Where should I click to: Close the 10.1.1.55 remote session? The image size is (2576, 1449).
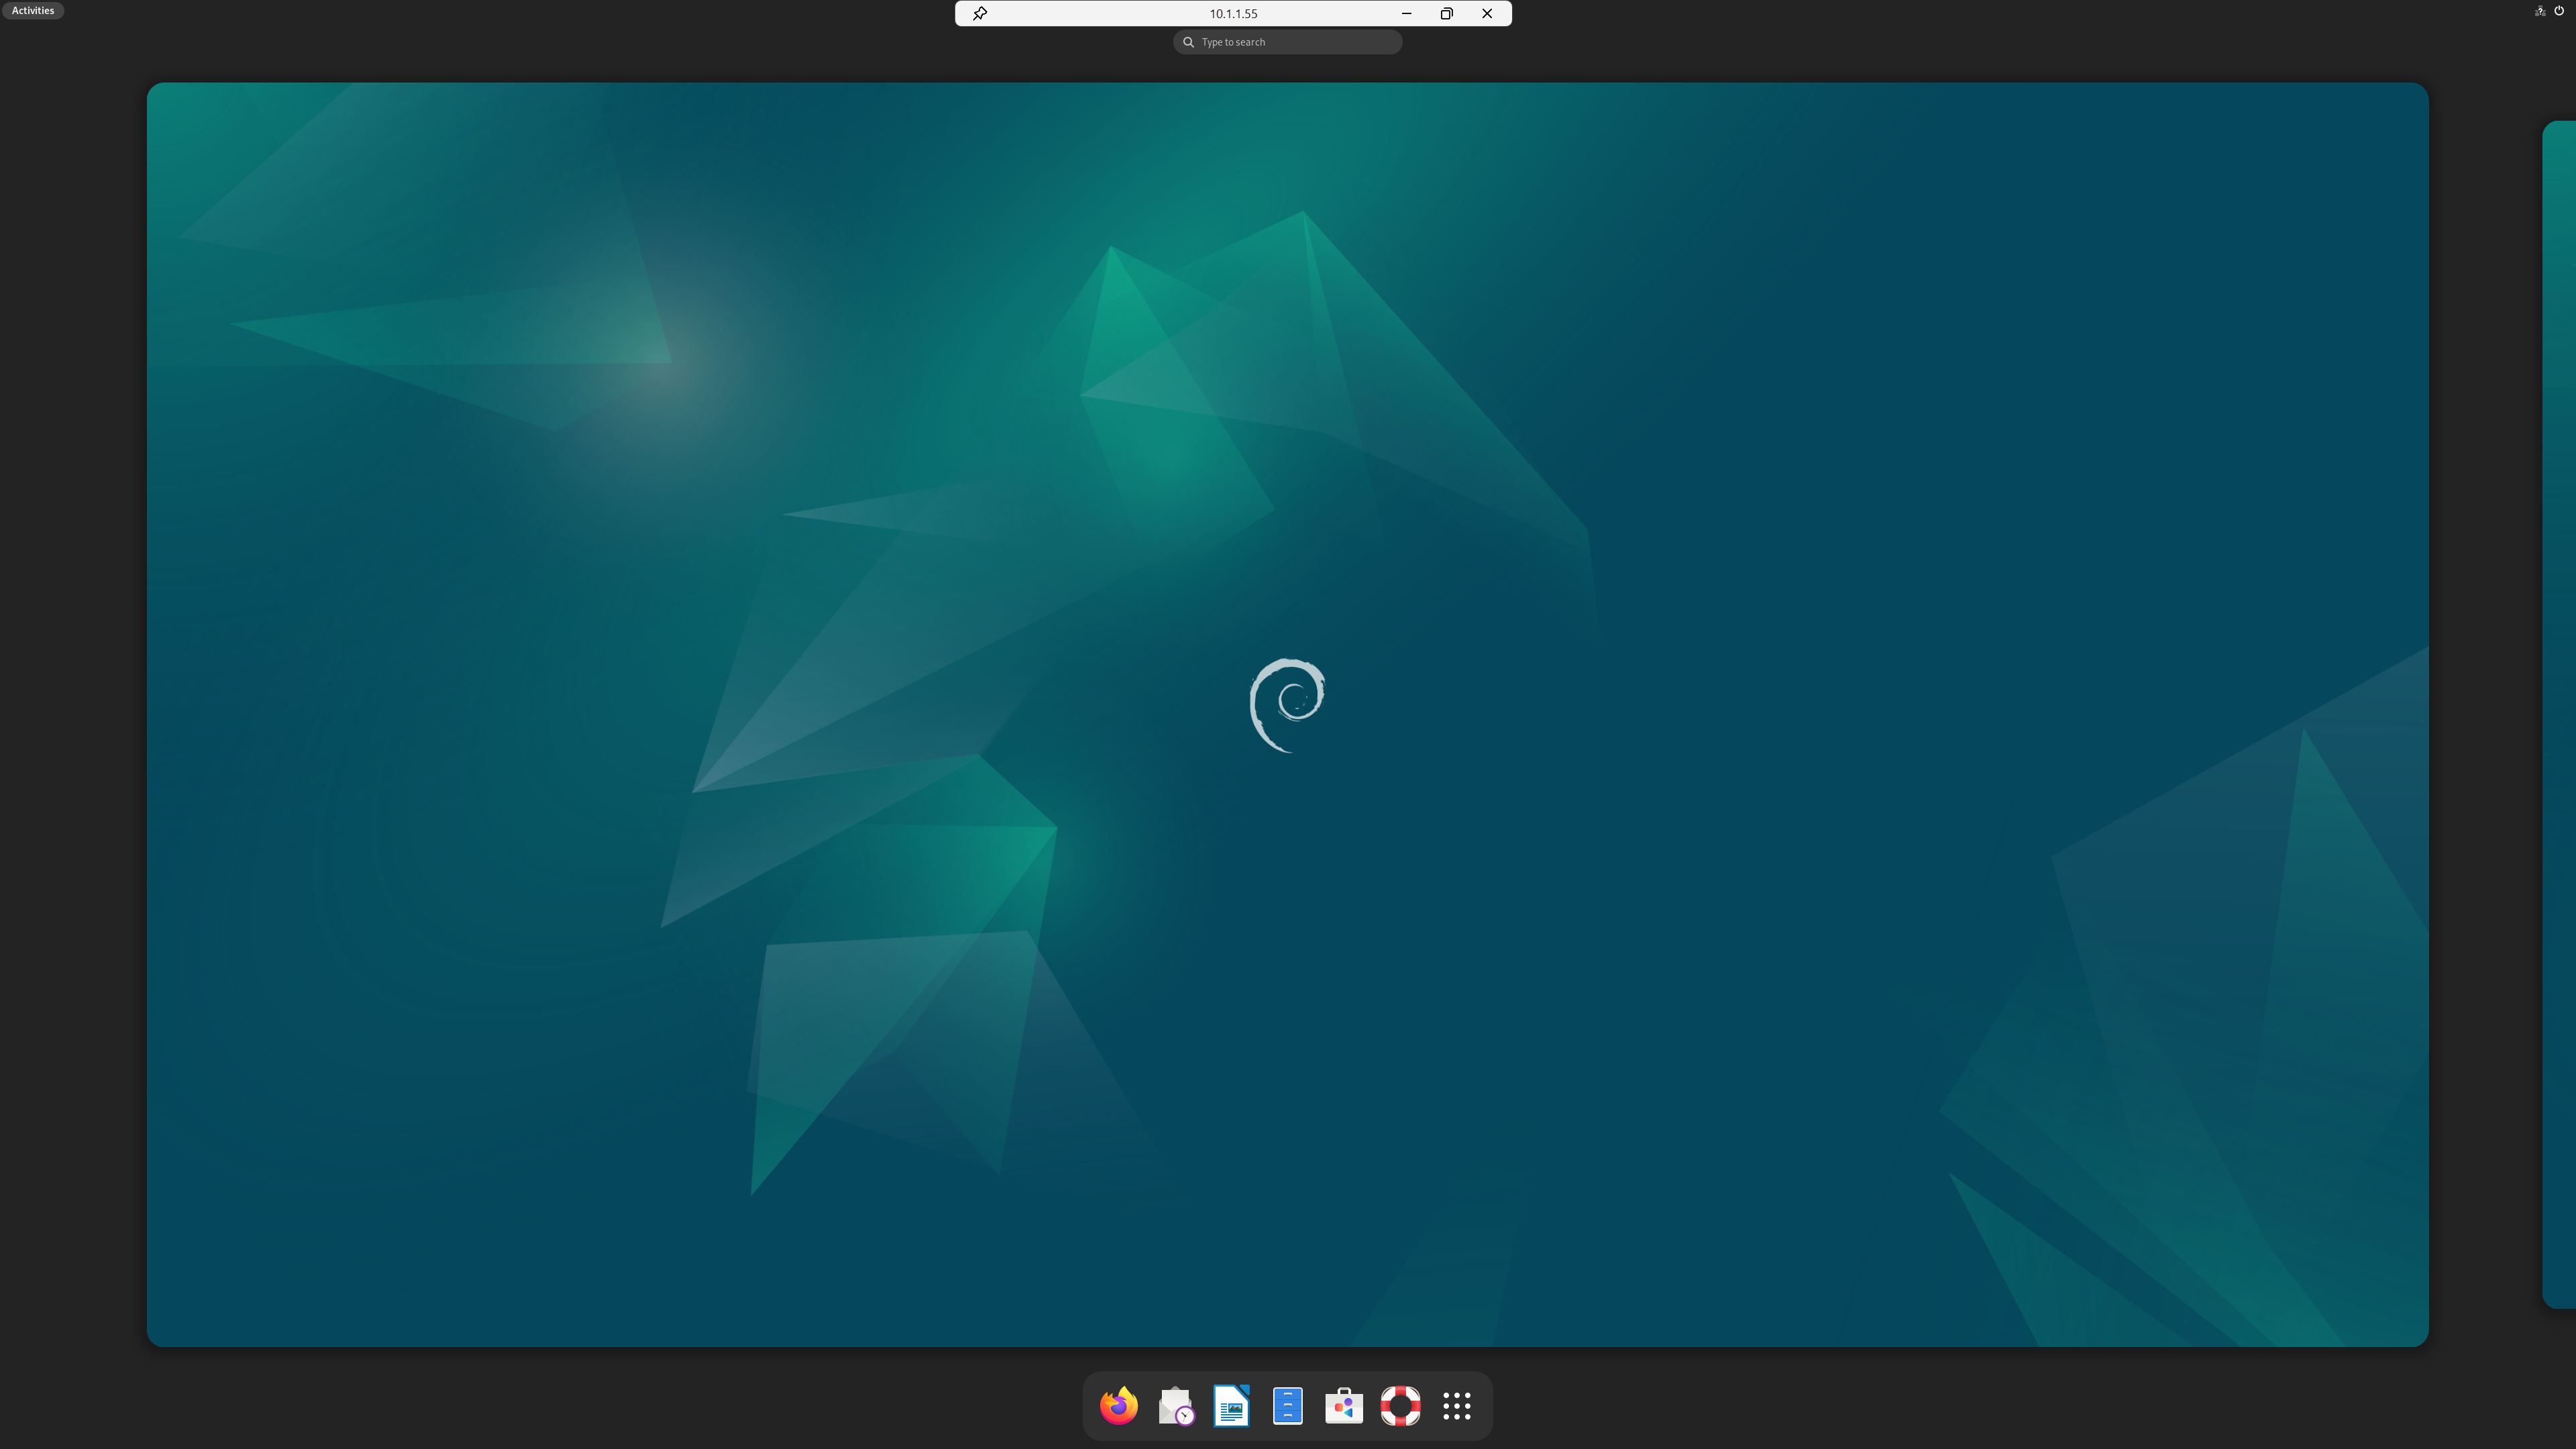click(1487, 13)
